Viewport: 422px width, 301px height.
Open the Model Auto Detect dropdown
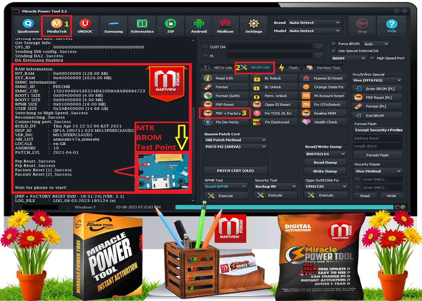tap(314, 30)
